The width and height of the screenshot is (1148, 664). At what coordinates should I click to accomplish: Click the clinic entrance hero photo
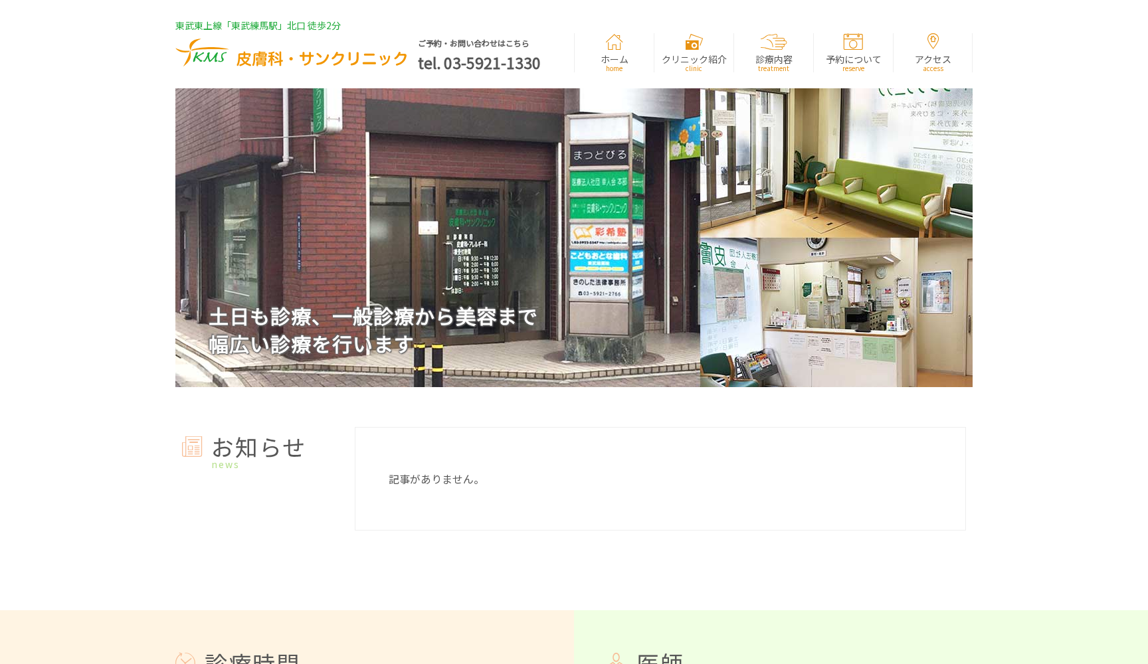click(x=437, y=237)
